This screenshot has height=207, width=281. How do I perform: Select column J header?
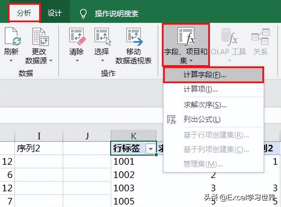pos(87,136)
